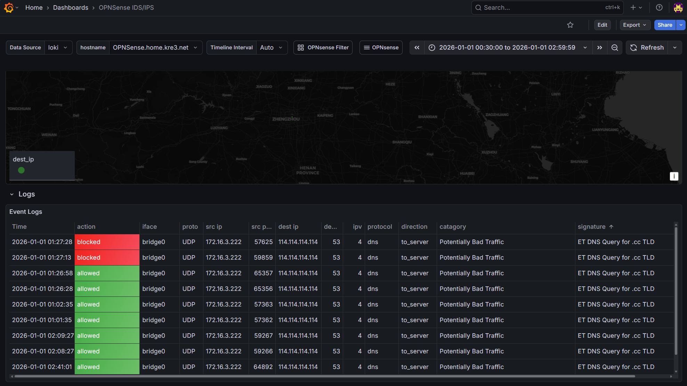The height and width of the screenshot is (386, 687).
Task: Open refresh interval dropdown arrow
Action: click(x=675, y=48)
